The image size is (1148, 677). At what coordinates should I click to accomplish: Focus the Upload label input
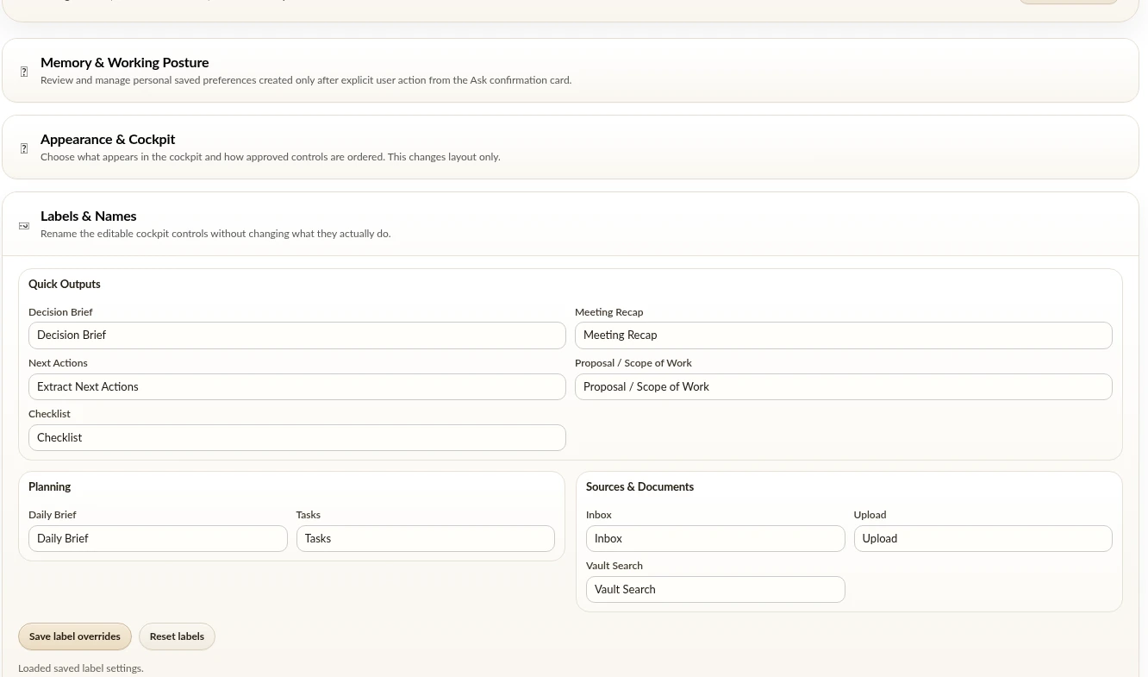[983, 539]
